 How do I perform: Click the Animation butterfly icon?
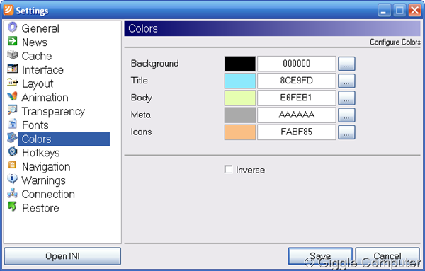[12, 96]
